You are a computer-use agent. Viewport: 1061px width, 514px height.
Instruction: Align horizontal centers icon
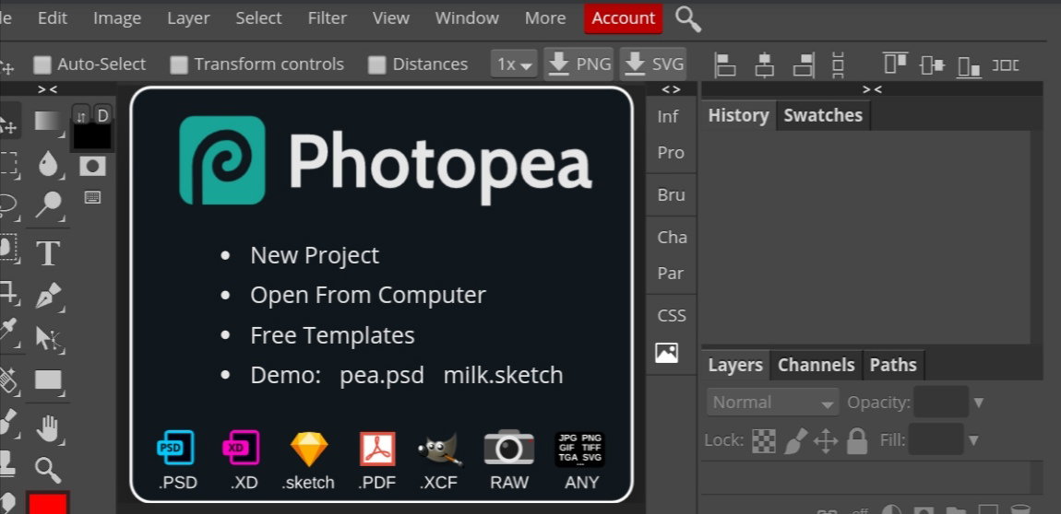pos(765,64)
